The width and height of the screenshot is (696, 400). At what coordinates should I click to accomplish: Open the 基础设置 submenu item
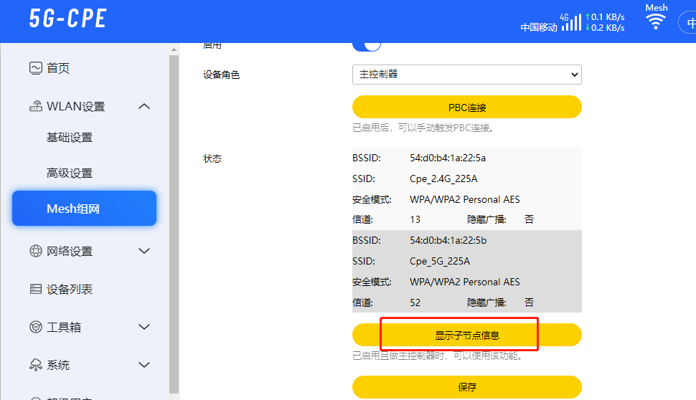[x=70, y=138]
